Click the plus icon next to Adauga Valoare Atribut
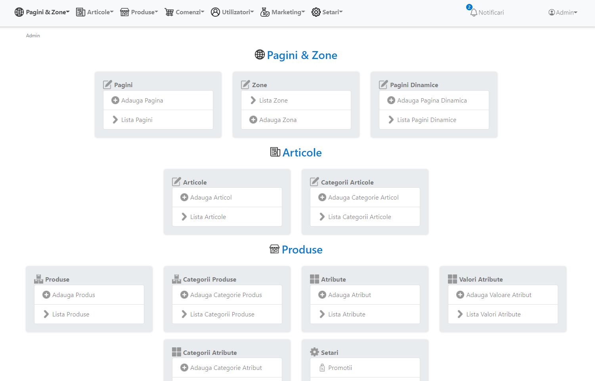 pos(460,295)
